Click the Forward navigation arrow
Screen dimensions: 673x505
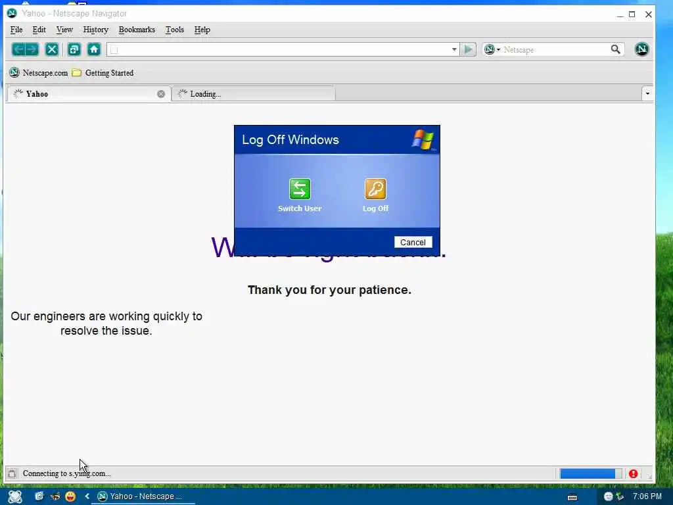(32, 49)
